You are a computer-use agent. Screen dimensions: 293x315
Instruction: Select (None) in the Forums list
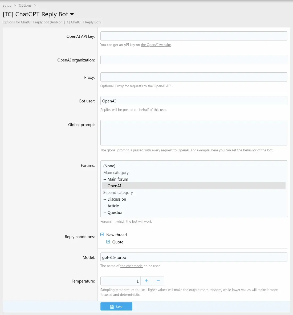click(109, 166)
